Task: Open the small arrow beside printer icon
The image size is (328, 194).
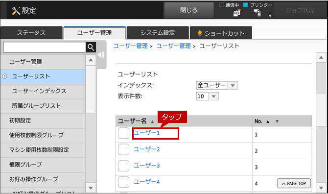Action: tap(270, 16)
